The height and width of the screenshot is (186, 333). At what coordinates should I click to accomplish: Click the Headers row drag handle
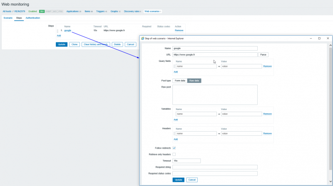(x=174, y=133)
